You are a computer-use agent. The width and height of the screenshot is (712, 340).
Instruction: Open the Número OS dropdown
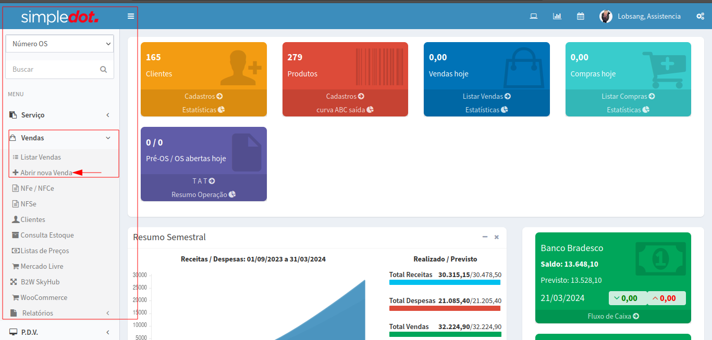tap(59, 44)
